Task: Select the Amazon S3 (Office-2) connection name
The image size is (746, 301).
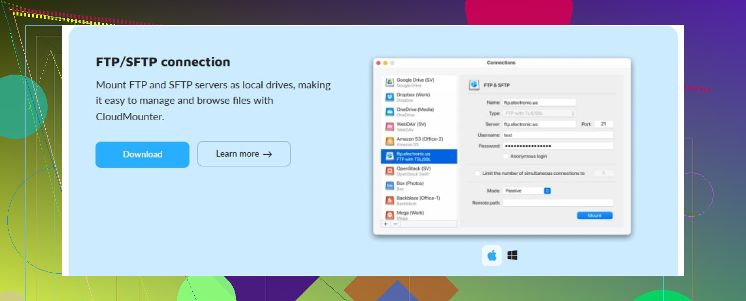Action: (x=420, y=139)
